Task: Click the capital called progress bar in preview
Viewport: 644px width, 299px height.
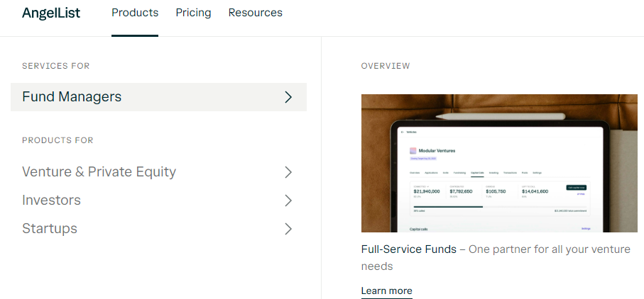Action: (x=447, y=207)
